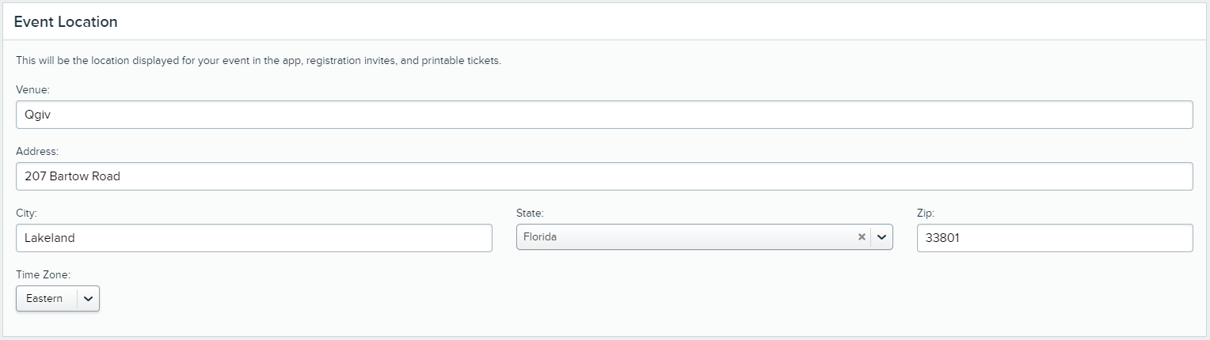Expand the State dropdown arrow

881,237
